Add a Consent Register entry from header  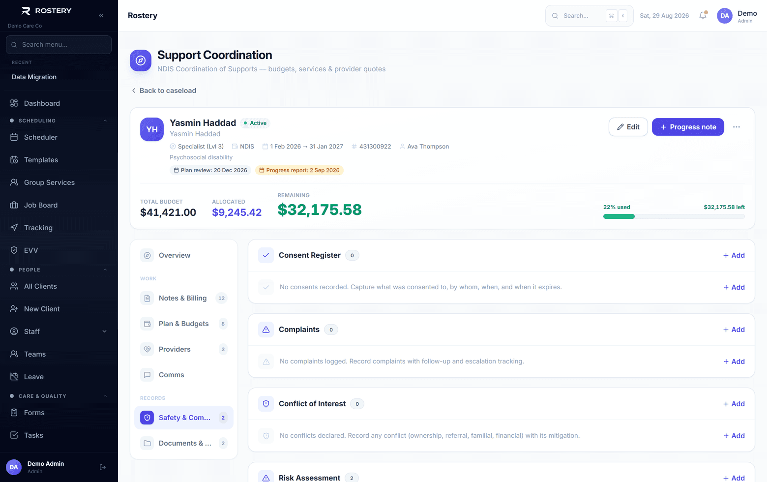pyautogui.click(x=734, y=255)
